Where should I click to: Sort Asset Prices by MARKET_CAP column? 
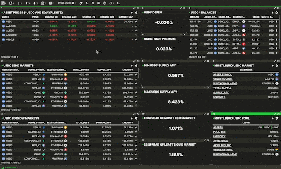tap(126, 17)
